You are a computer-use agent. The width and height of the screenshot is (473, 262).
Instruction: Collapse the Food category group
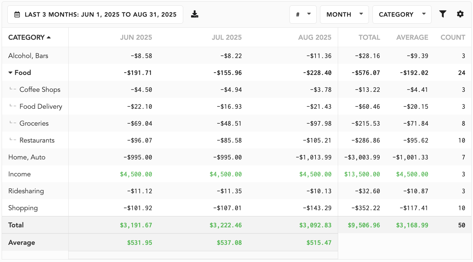pos(10,72)
